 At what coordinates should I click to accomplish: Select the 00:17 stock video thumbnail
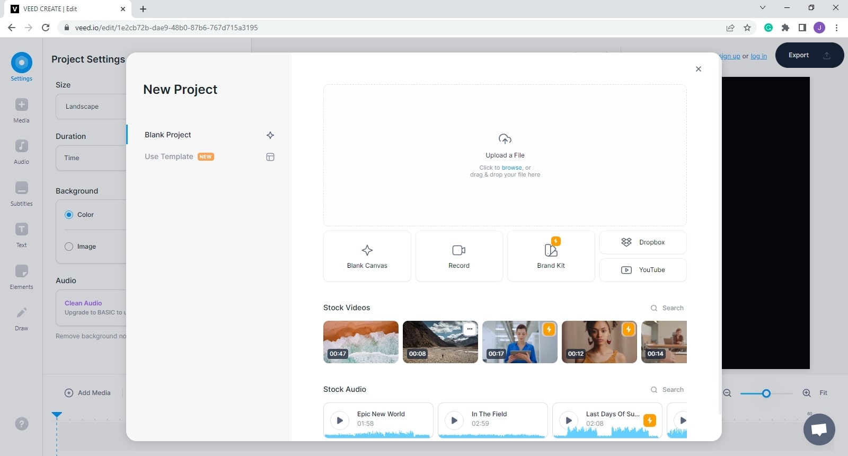coord(520,342)
